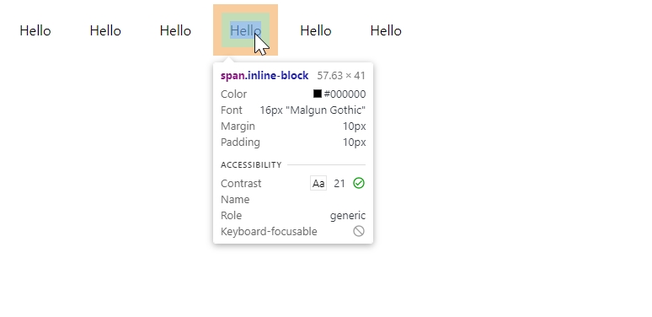This screenshot has width=652, height=317.
Task: Click the not keyboard-focusable circle-slash icon
Action: tap(359, 231)
